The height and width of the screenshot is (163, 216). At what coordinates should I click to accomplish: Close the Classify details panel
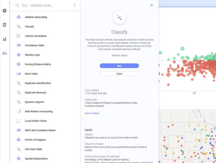coord(152,5)
